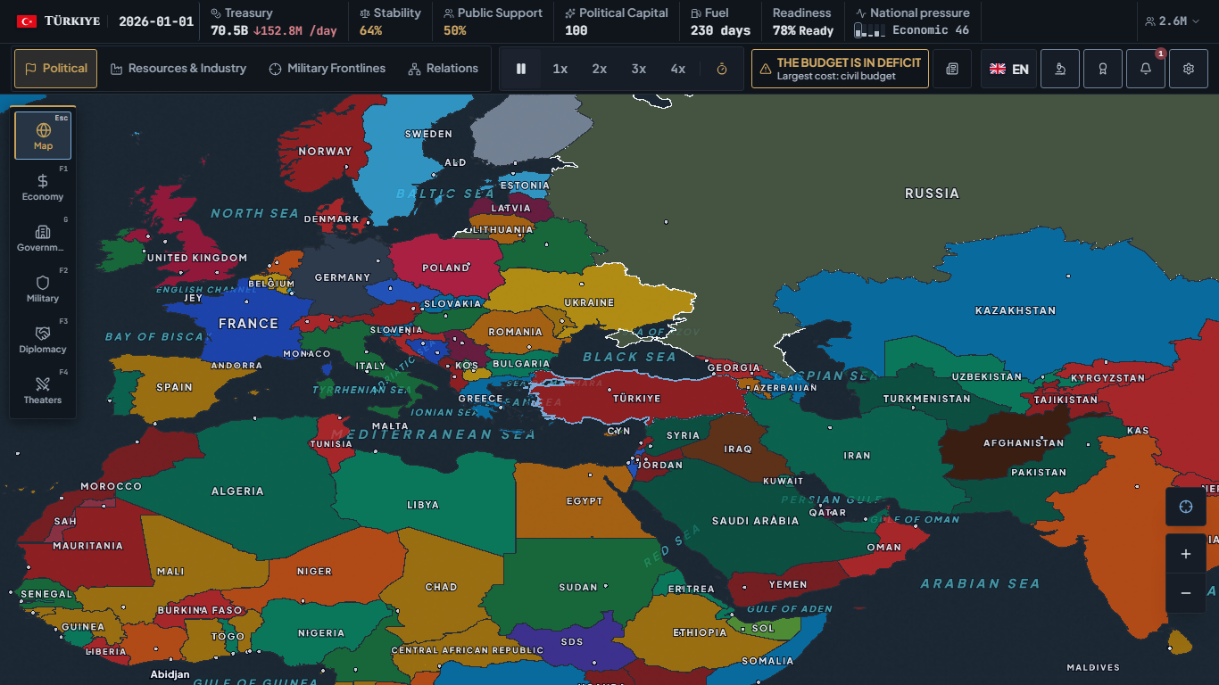Screen dimensions: 1219x685
Task: Zoom out of the map
Action: click(1186, 593)
